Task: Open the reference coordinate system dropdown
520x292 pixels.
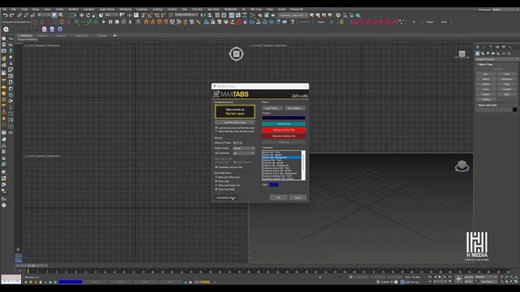Action: click(x=112, y=15)
